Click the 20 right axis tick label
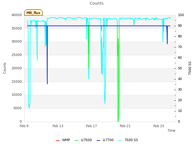The height and width of the screenshot is (146, 194). (180, 100)
